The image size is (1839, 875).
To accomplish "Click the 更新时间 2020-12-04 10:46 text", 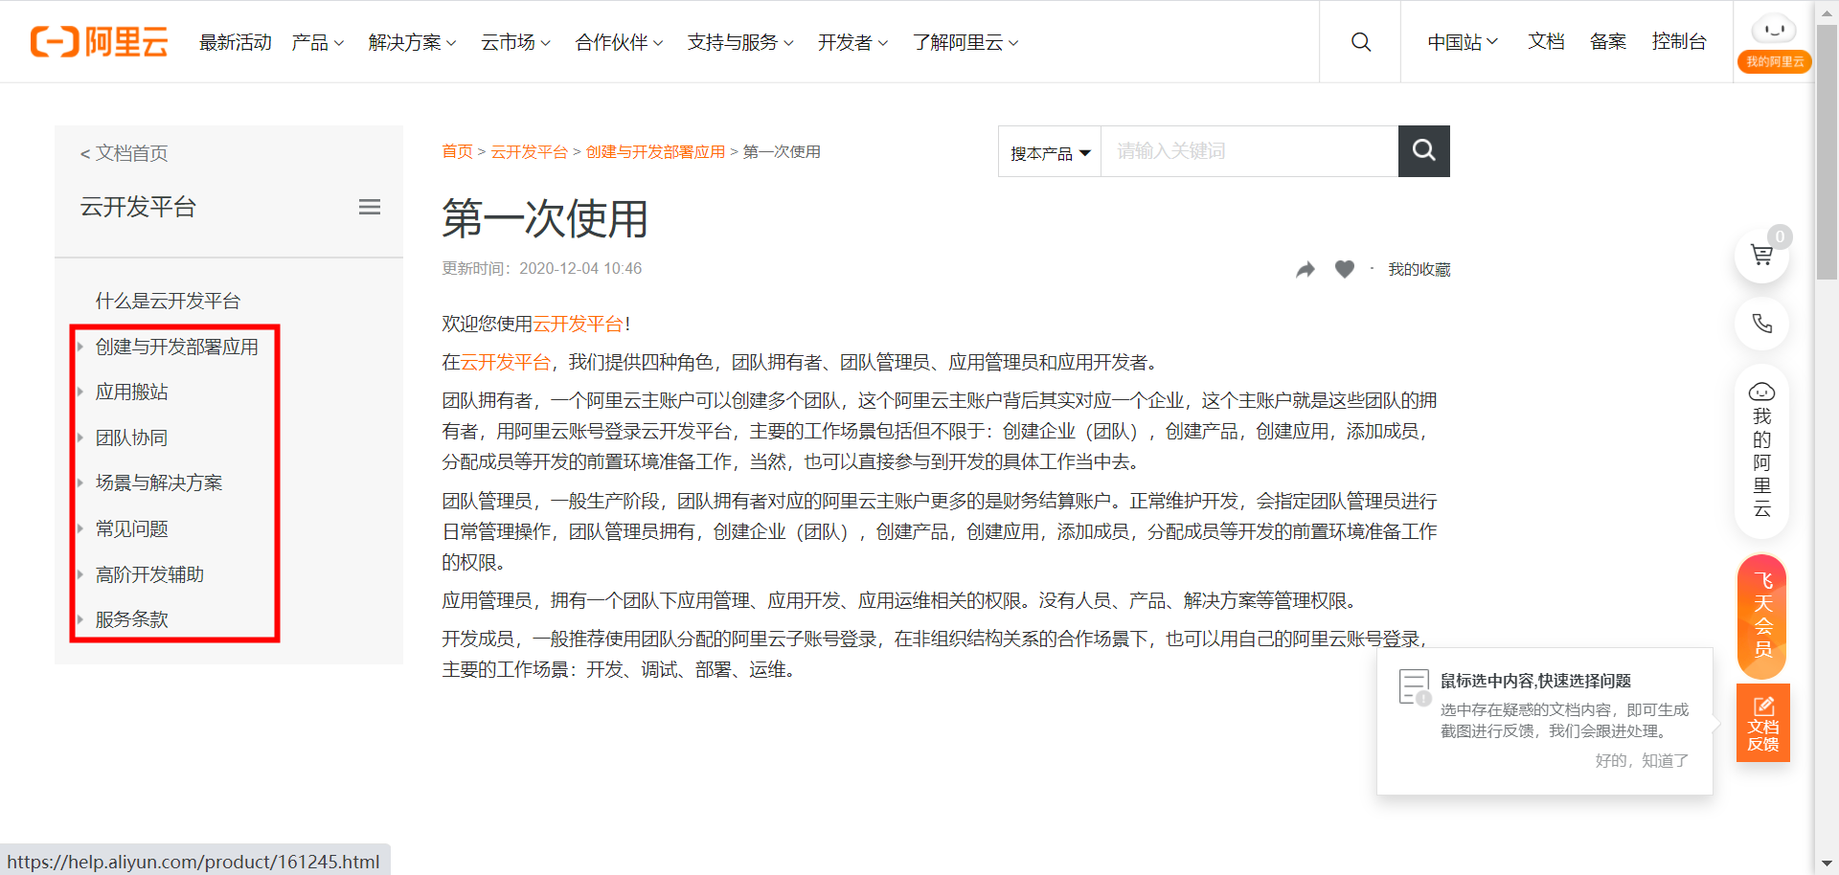I will [x=542, y=268].
